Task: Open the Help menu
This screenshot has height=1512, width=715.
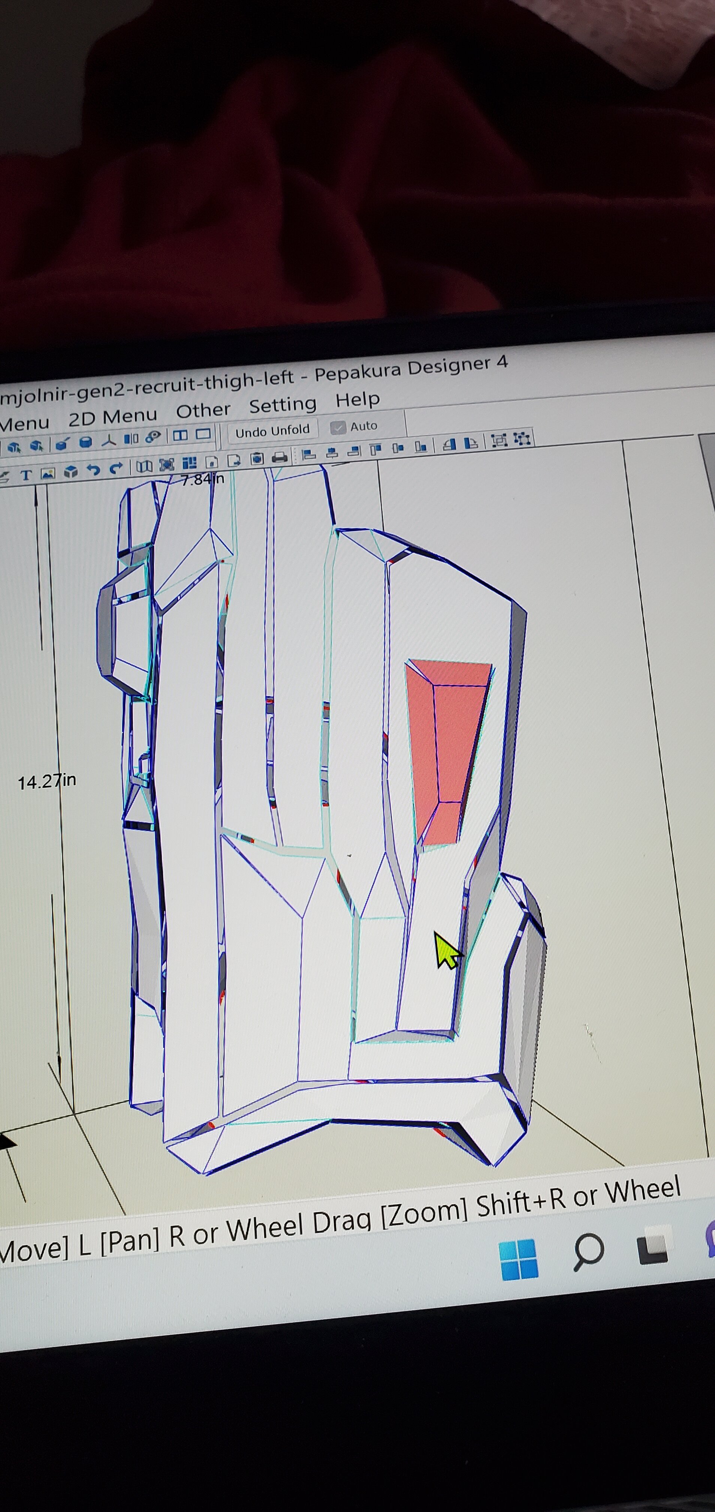Action: (x=357, y=399)
